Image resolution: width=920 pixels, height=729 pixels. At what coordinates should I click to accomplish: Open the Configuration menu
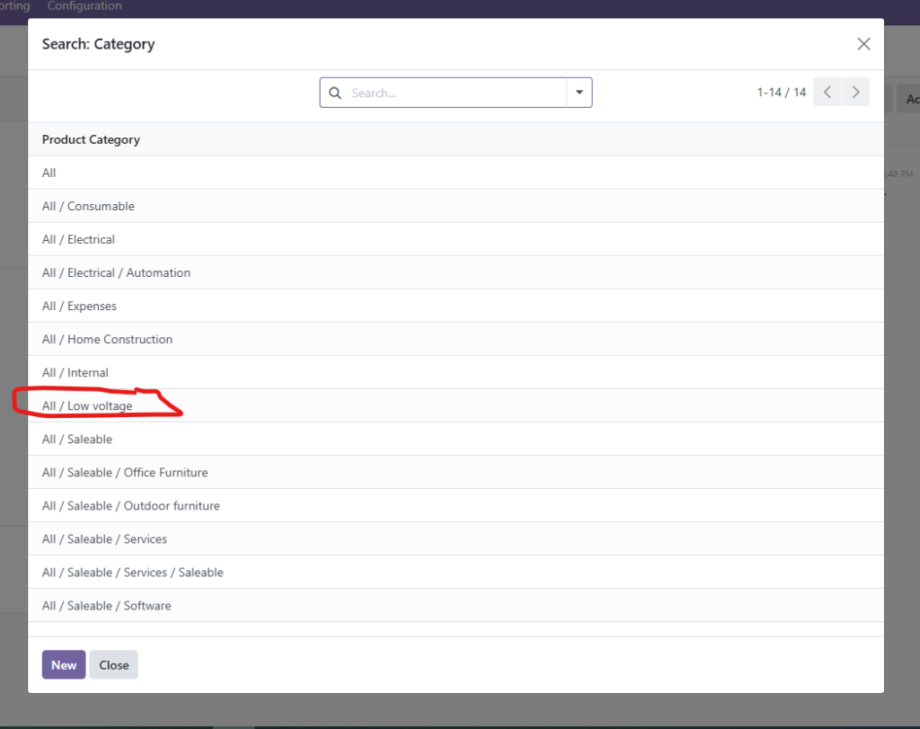(84, 6)
